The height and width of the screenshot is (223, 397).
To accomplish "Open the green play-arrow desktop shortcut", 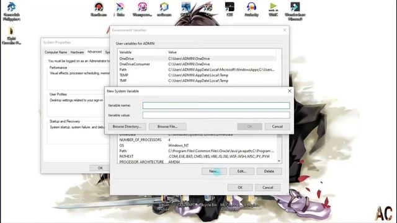I will tap(273, 9).
